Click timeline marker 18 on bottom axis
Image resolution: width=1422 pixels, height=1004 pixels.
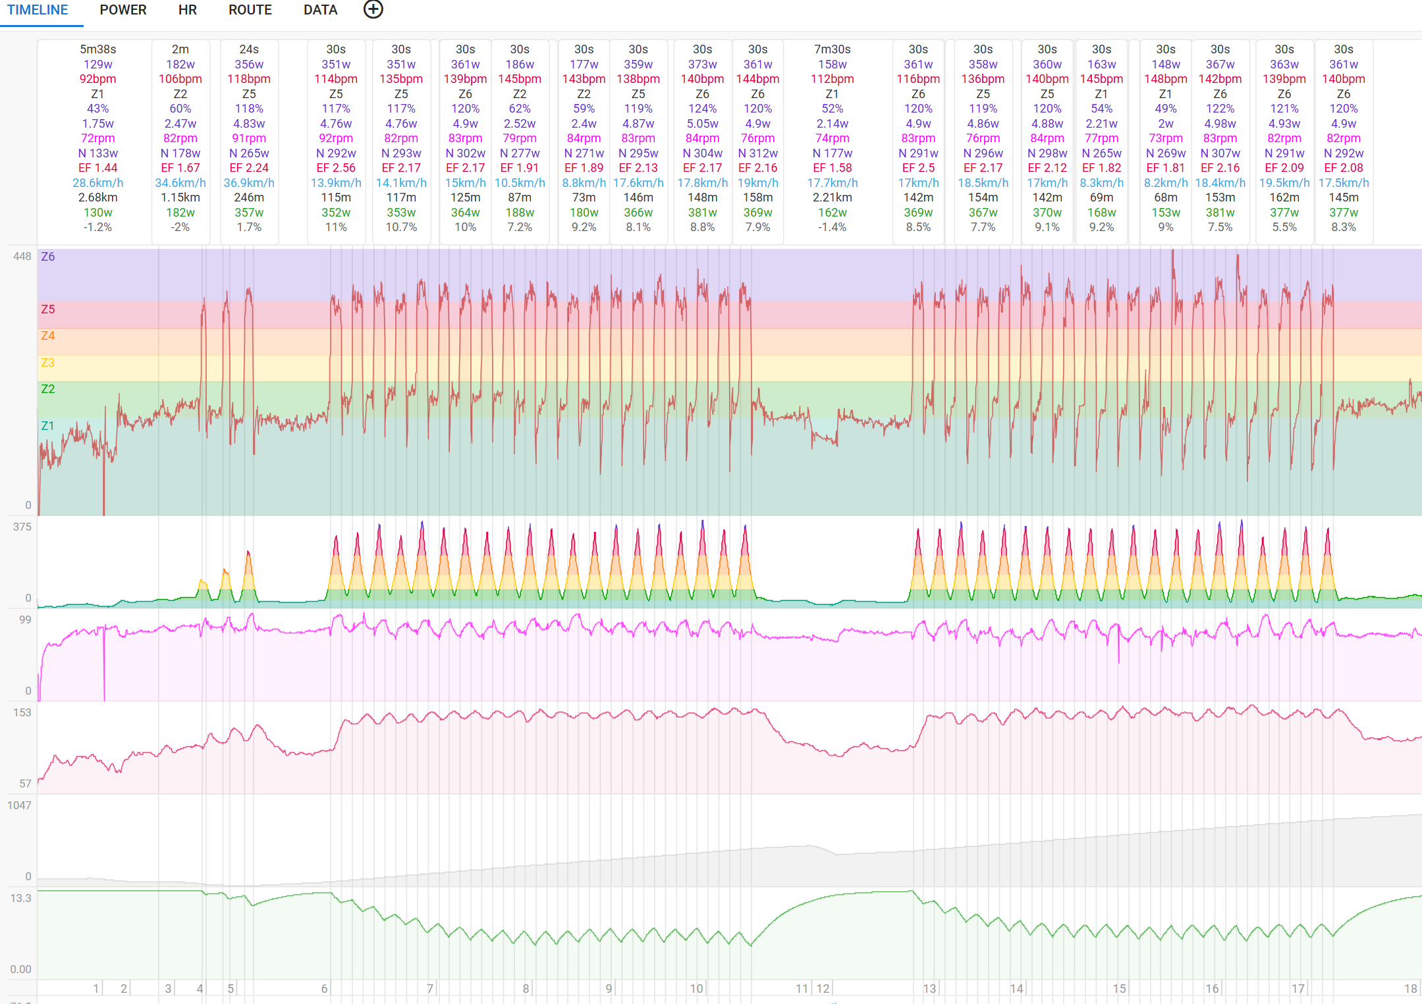[1410, 988]
